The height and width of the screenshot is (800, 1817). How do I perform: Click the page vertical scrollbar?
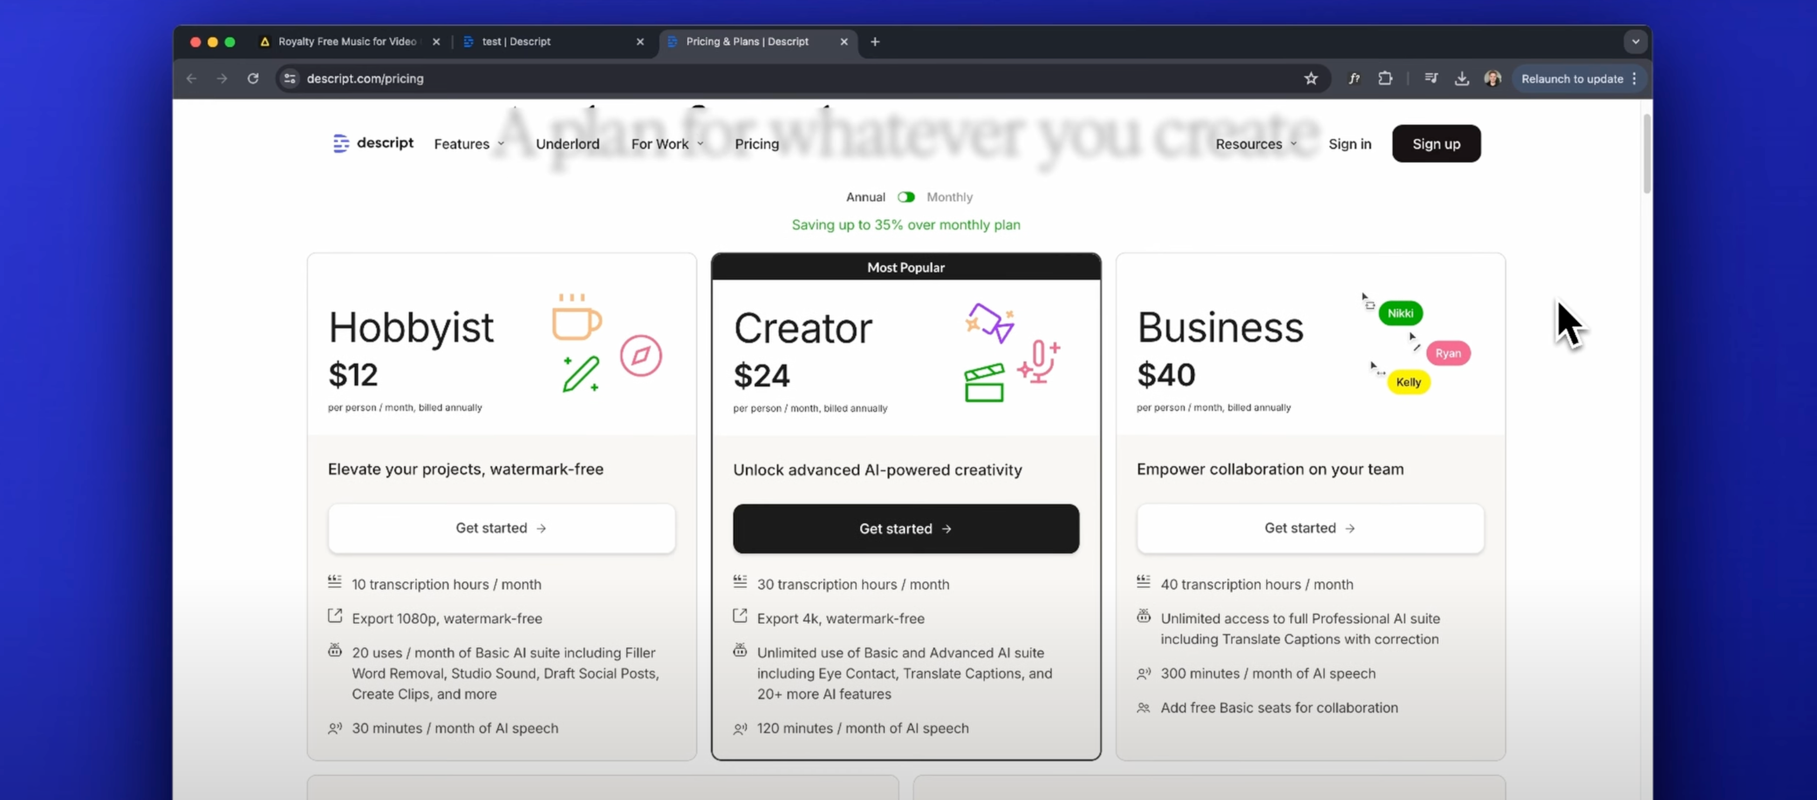point(1647,154)
